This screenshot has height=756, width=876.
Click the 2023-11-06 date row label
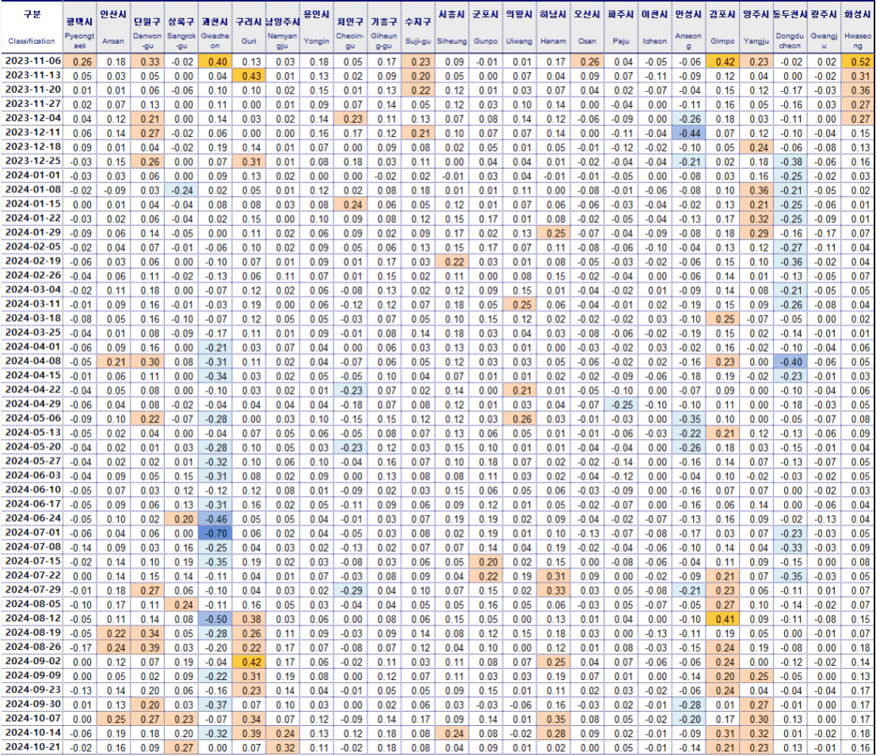click(x=32, y=62)
